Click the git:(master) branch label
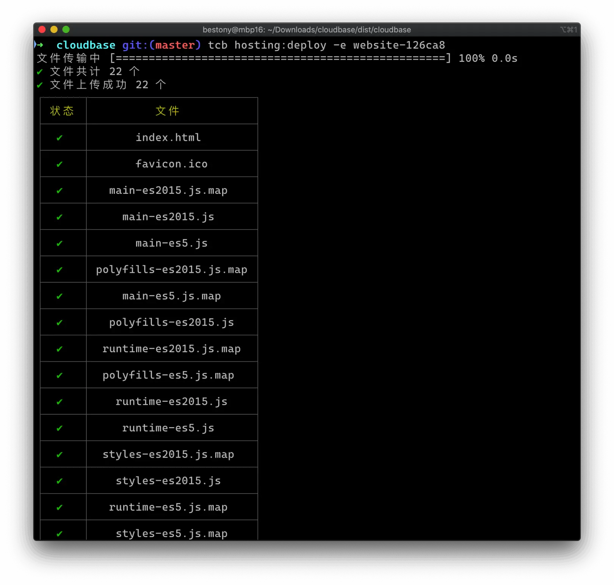Screen dimensions: 614x585 162,45
